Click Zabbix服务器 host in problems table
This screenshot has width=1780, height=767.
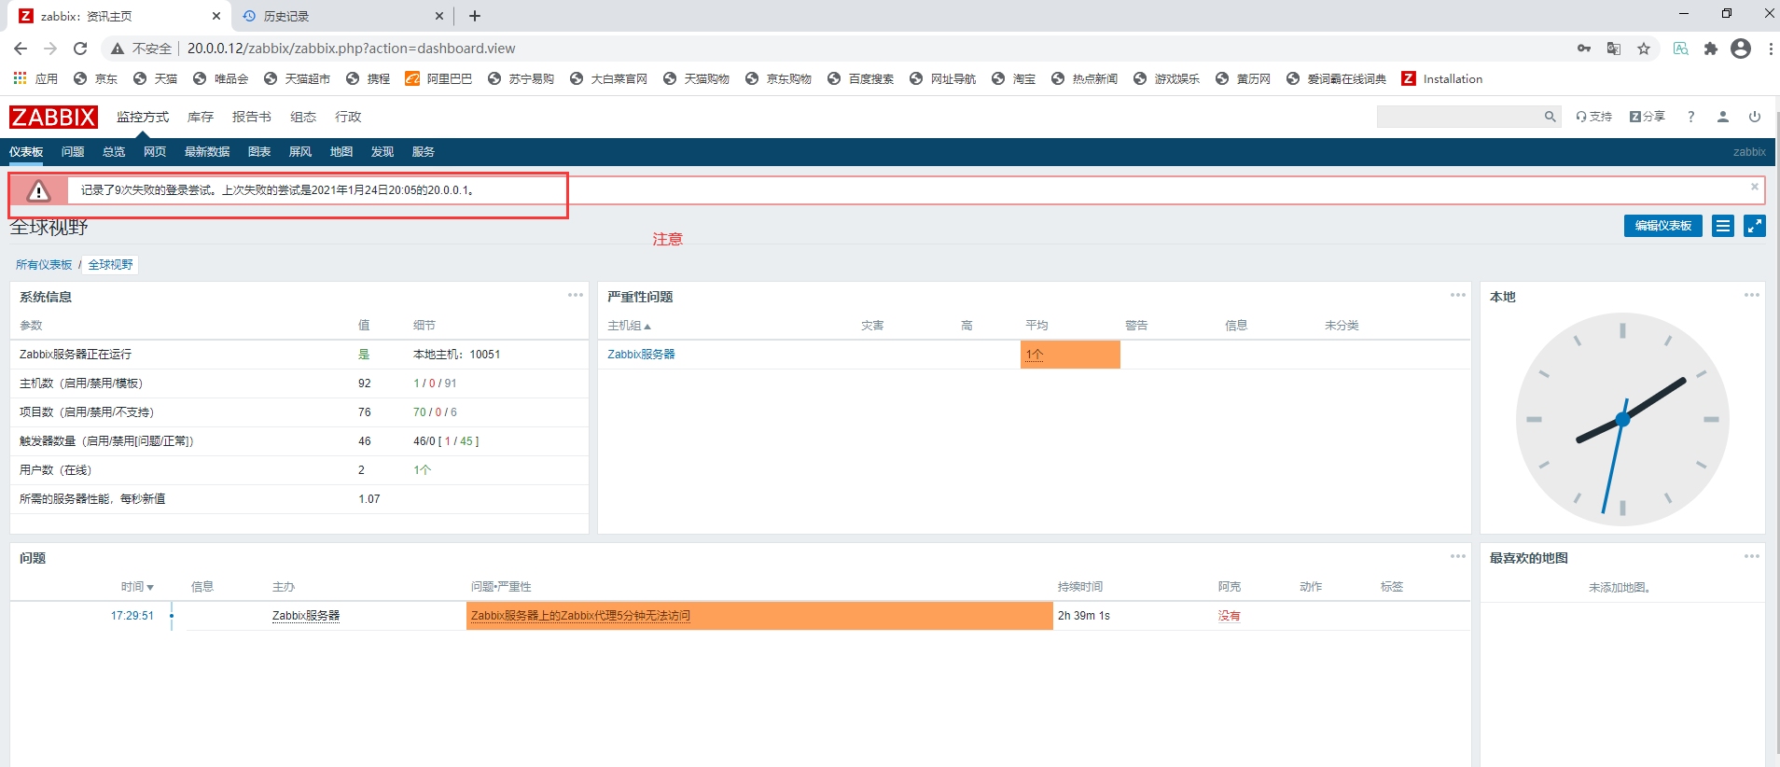(306, 616)
